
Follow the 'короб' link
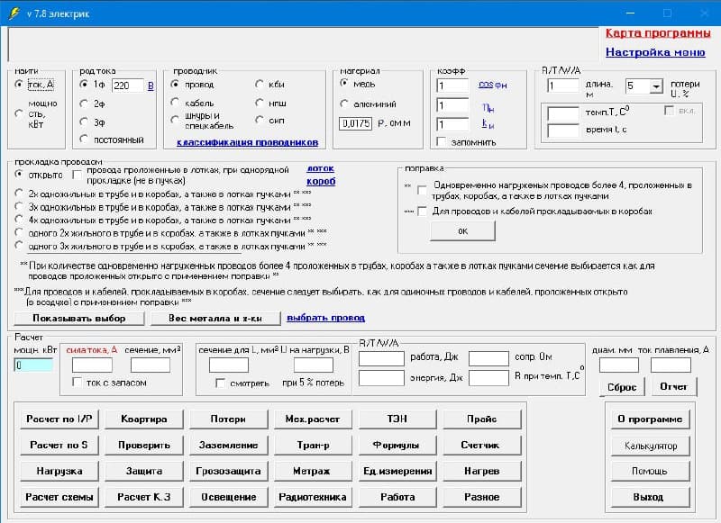tap(321, 181)
